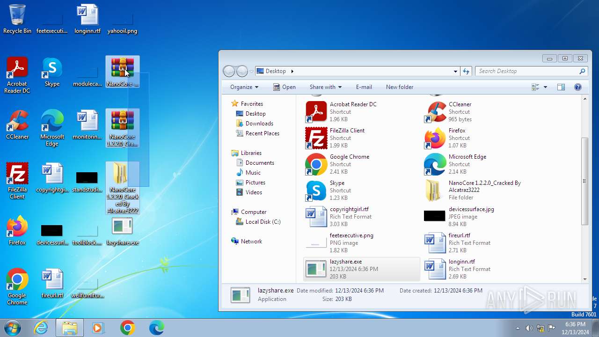
Task: Open Music library
Action: point(253,173)
